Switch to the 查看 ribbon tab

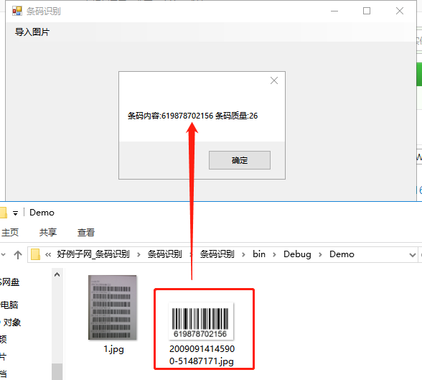[x=86, y=233]
